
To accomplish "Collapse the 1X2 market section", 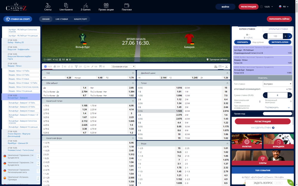I will pyautogui.click(x=133, y=73).
